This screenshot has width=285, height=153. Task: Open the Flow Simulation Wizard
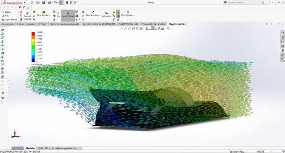(7, 12)
